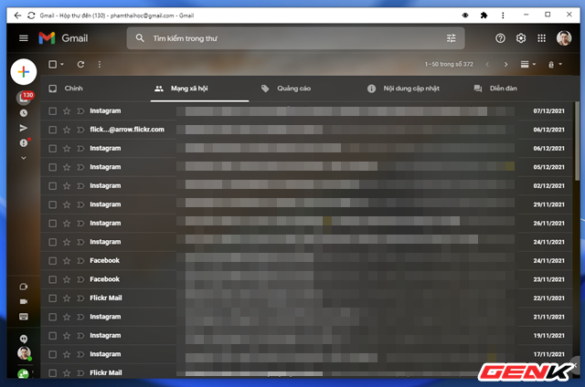Click the Hangouts contact avatar in sidebar
Screen dimensions: 585x387
25,353
